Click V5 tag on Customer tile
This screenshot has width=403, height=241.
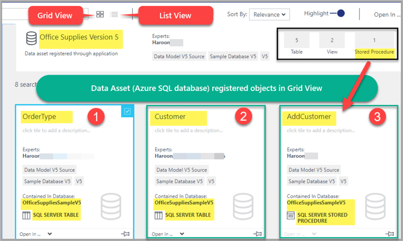[x=211, y=181]
